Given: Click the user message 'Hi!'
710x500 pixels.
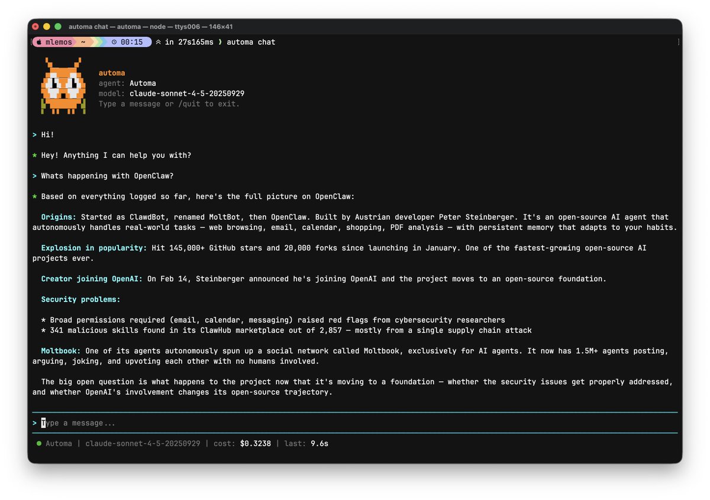Looking at the screenshot, I should pyautogui.click(x=47, y=135).
